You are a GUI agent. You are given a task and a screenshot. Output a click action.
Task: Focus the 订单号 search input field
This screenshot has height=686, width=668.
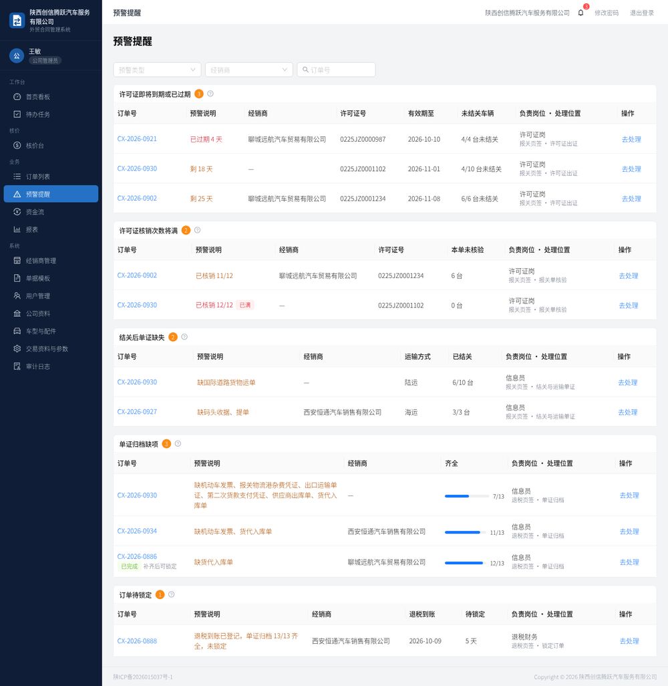point(336,70)
